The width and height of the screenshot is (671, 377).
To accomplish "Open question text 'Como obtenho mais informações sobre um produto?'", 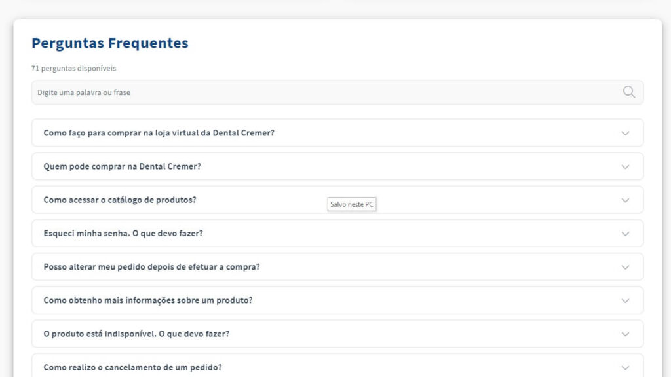I will coord(148,300).
